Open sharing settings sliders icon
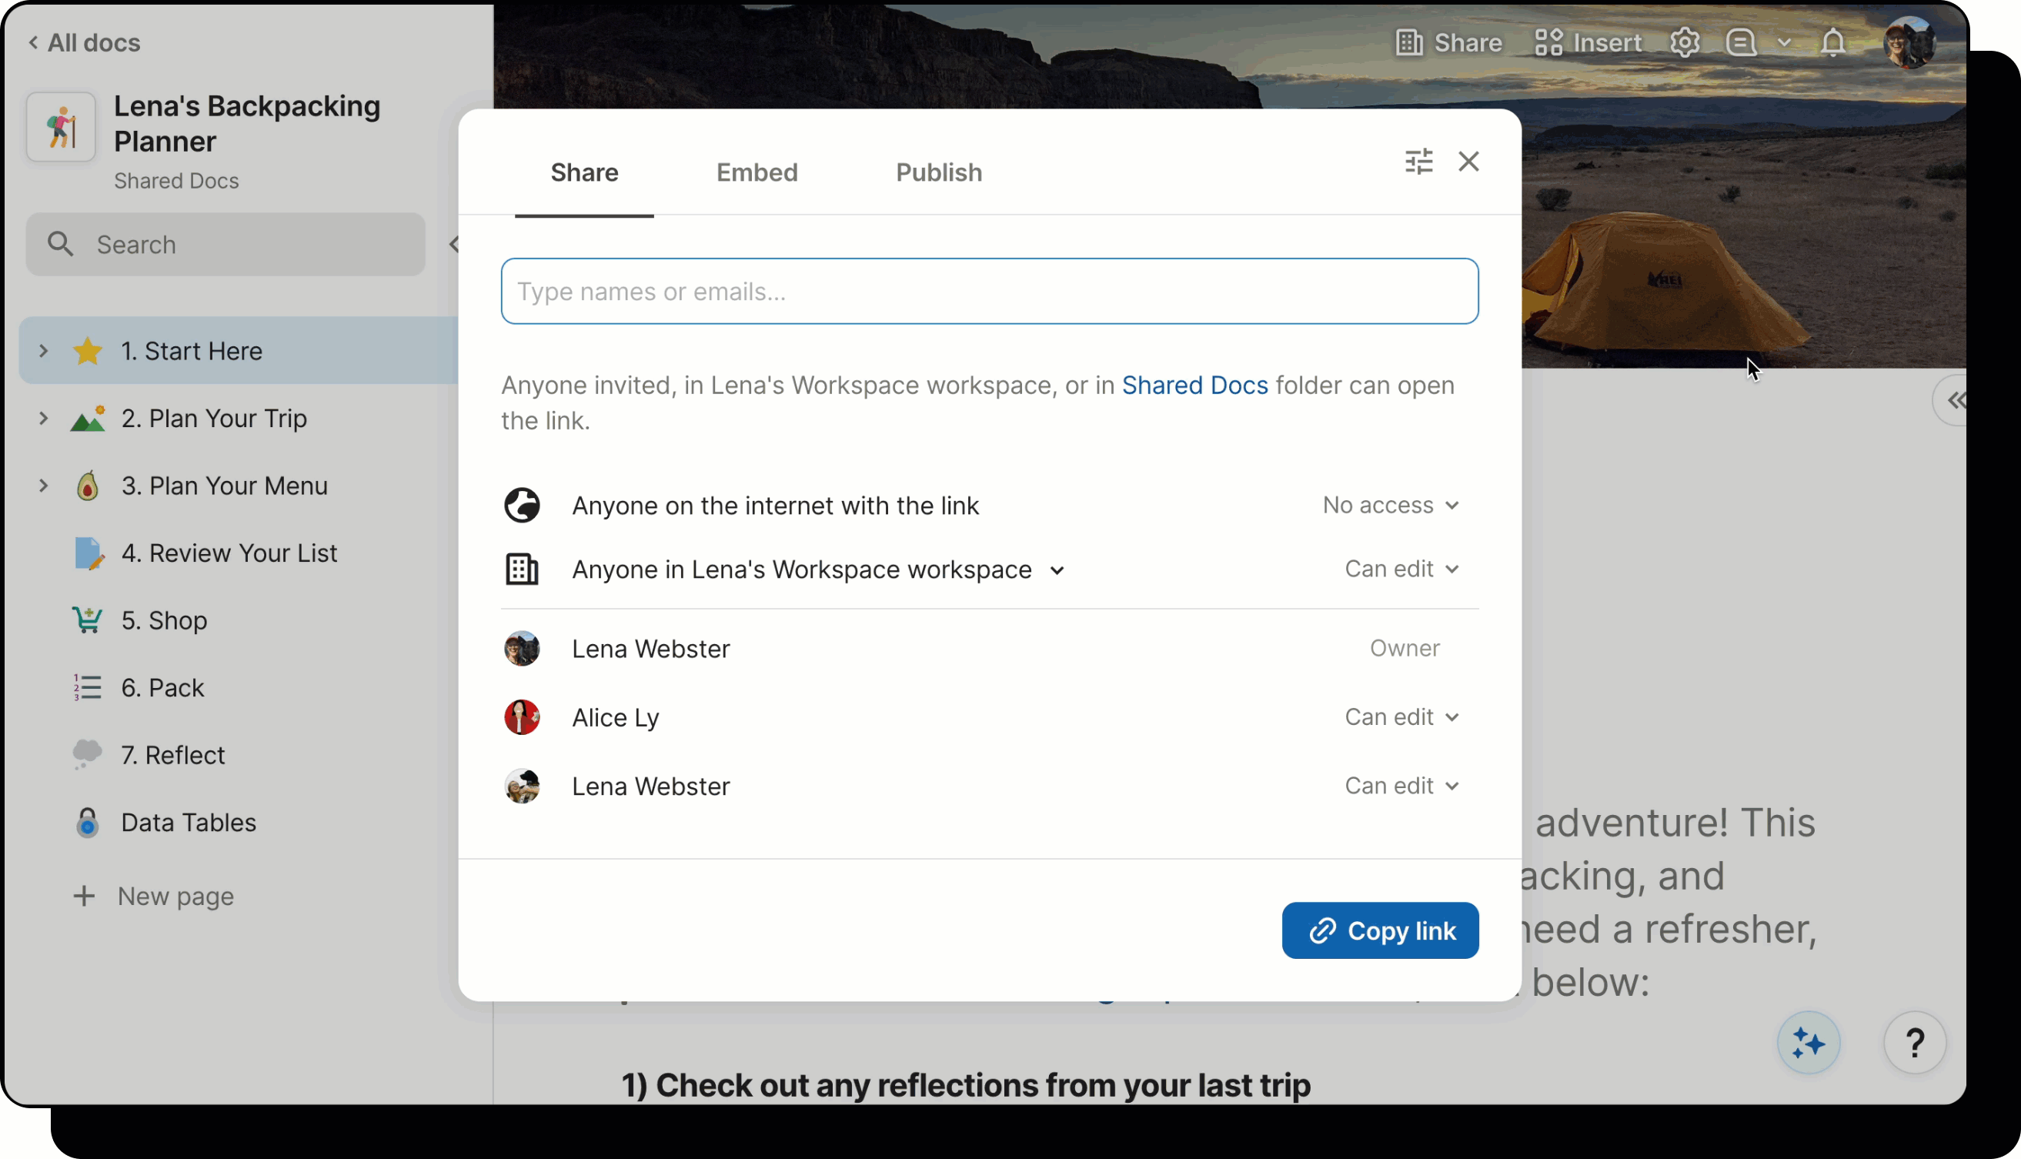Image resolution: width=2021 pixels, height=1159 pixels. [x=1418, y=162]
